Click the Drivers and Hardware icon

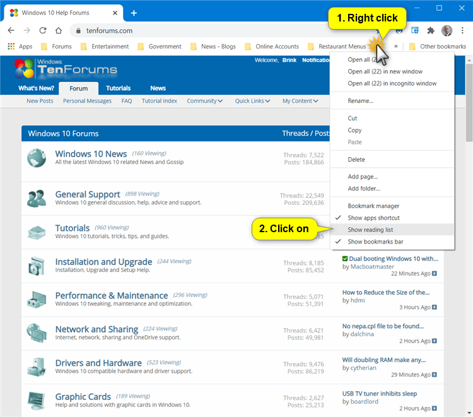click(37, 367)
